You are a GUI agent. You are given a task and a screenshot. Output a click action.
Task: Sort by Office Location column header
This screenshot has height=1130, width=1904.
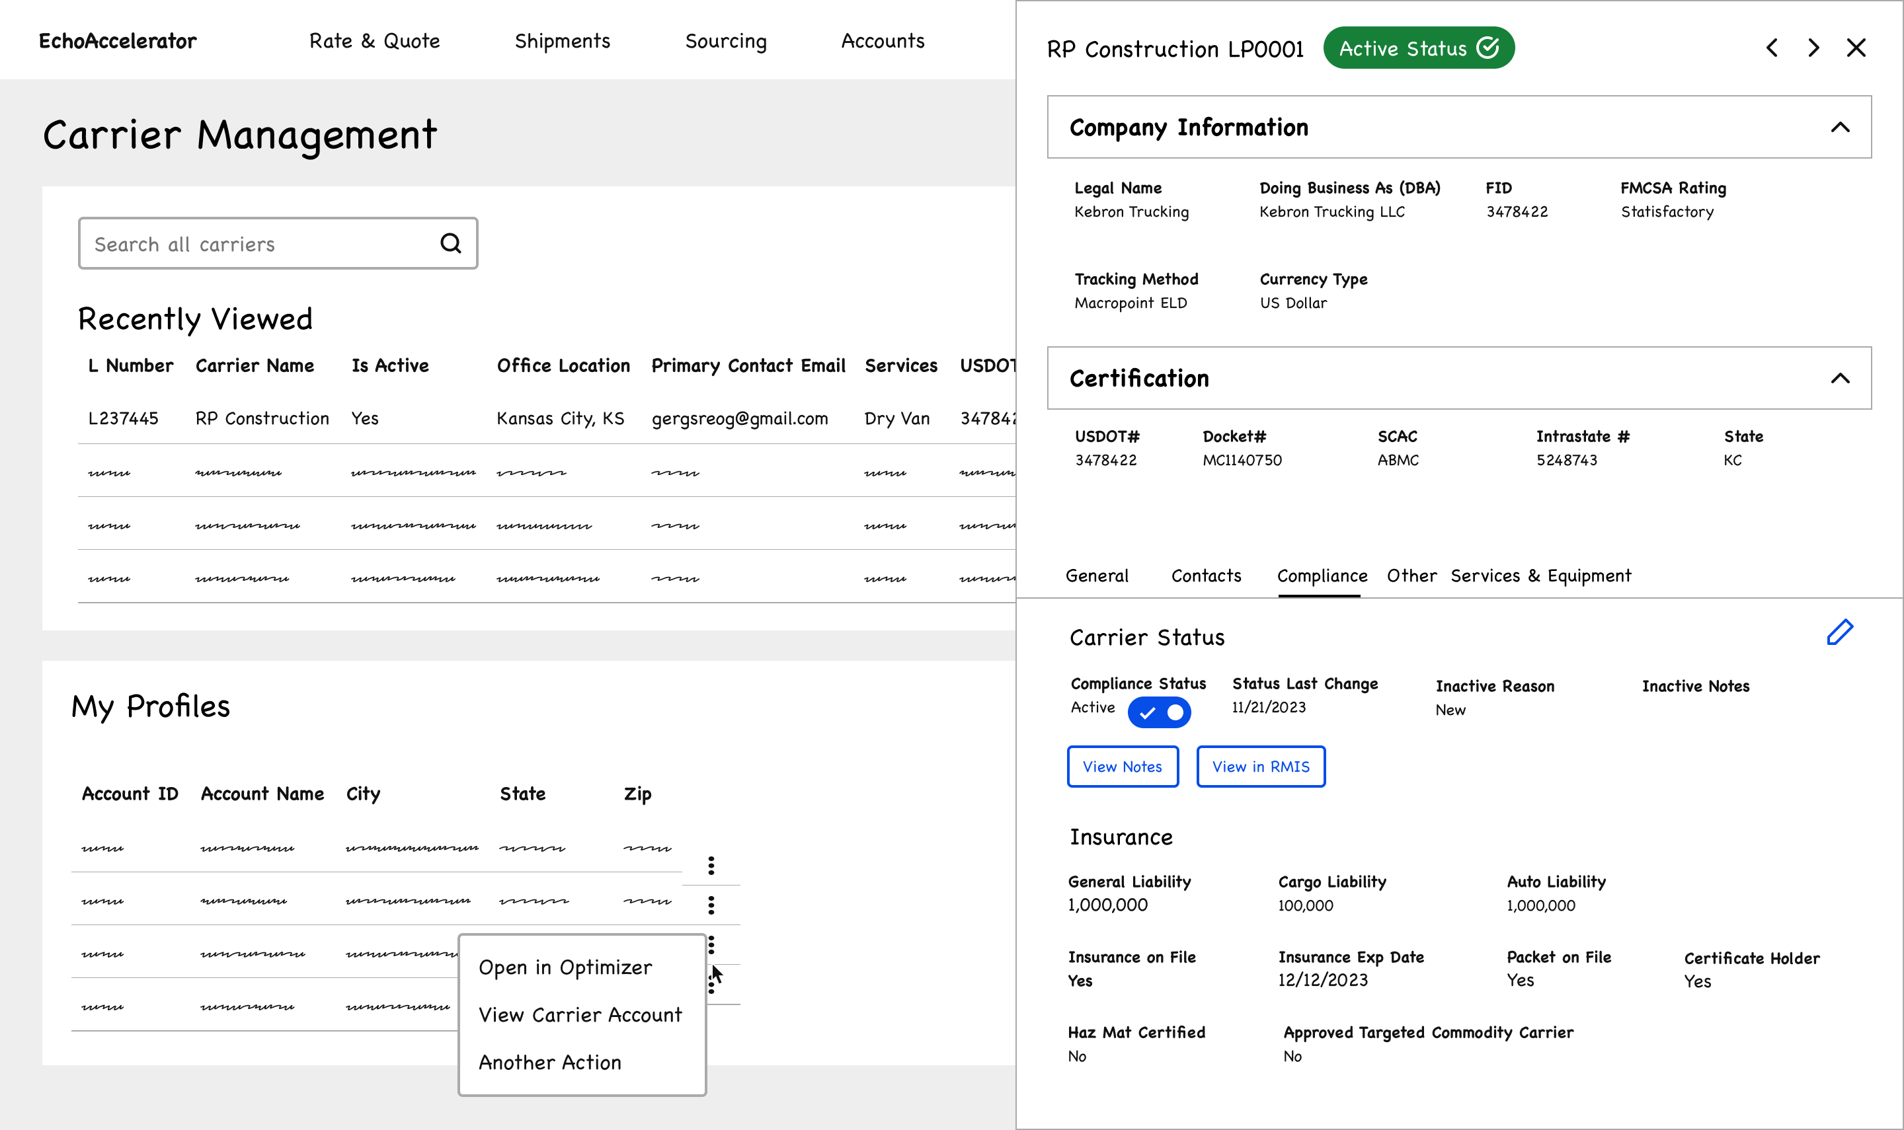563,365
